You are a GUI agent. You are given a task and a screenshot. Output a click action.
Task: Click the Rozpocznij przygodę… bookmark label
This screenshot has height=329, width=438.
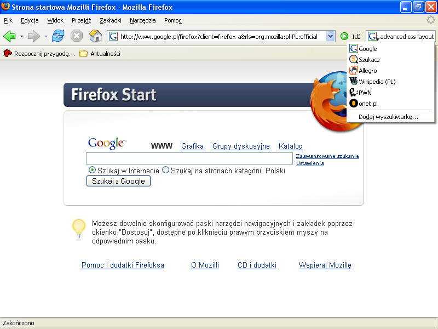tap(45, 54)
